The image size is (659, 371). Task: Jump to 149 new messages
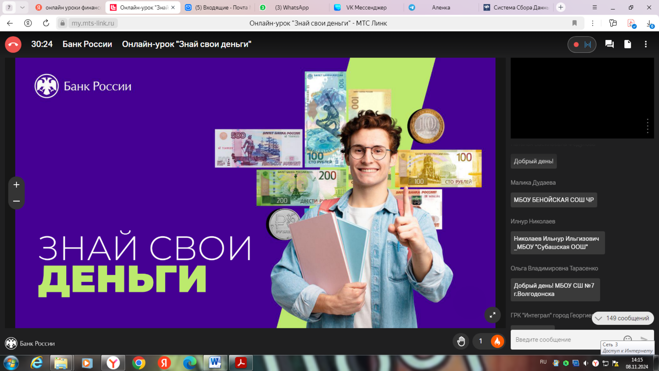623,318
